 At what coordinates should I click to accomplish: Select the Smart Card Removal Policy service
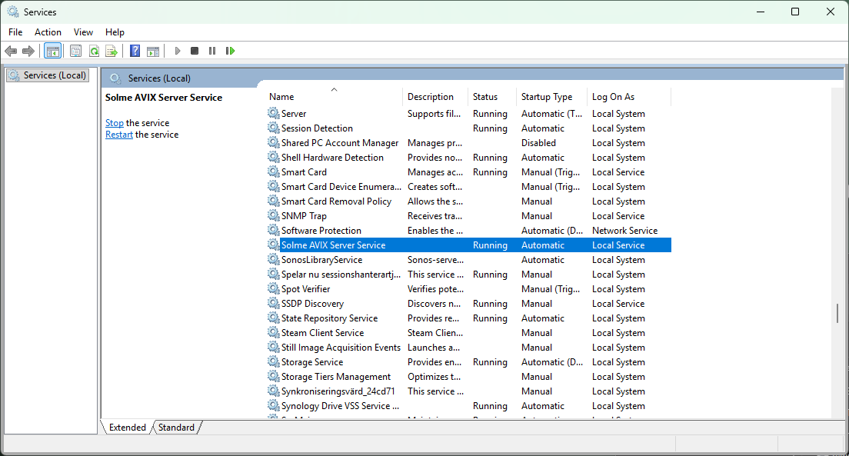pos(336,201)
